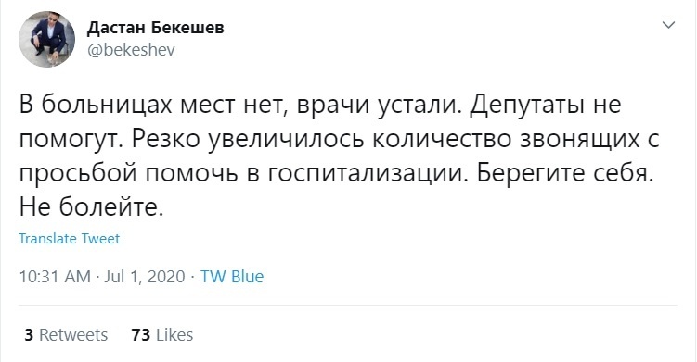Click the word госпитализации in the tweet
Screen dimensions: 697x362
coord(368,174)
